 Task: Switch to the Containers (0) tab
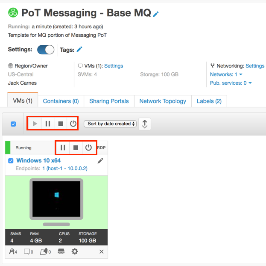pyautogui.click(x=61, y=101)
